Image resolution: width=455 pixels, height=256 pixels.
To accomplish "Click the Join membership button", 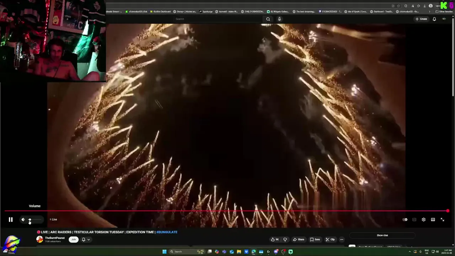I will (74, 240).
